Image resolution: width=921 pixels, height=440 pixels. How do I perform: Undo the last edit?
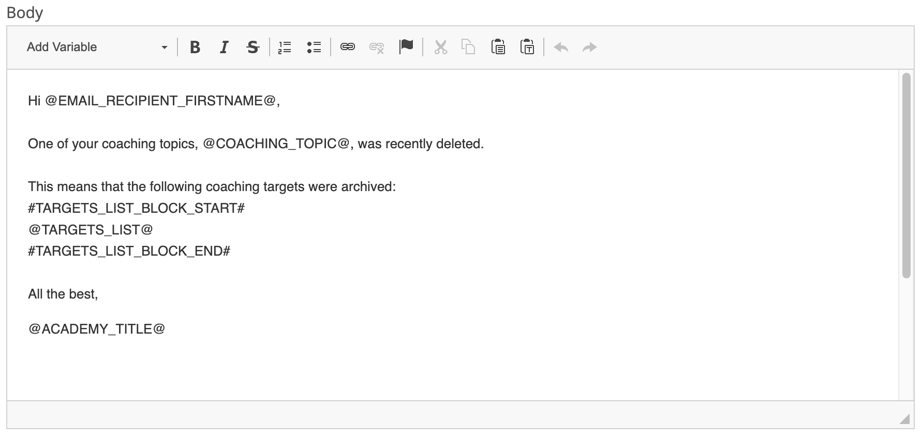point(561,48)
